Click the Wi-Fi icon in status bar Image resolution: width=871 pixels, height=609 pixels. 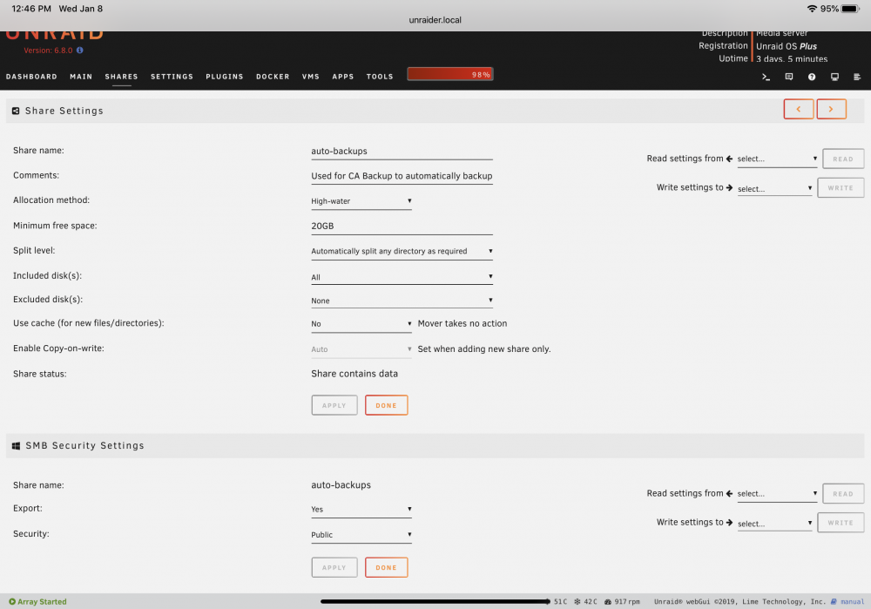click(812, 9)
